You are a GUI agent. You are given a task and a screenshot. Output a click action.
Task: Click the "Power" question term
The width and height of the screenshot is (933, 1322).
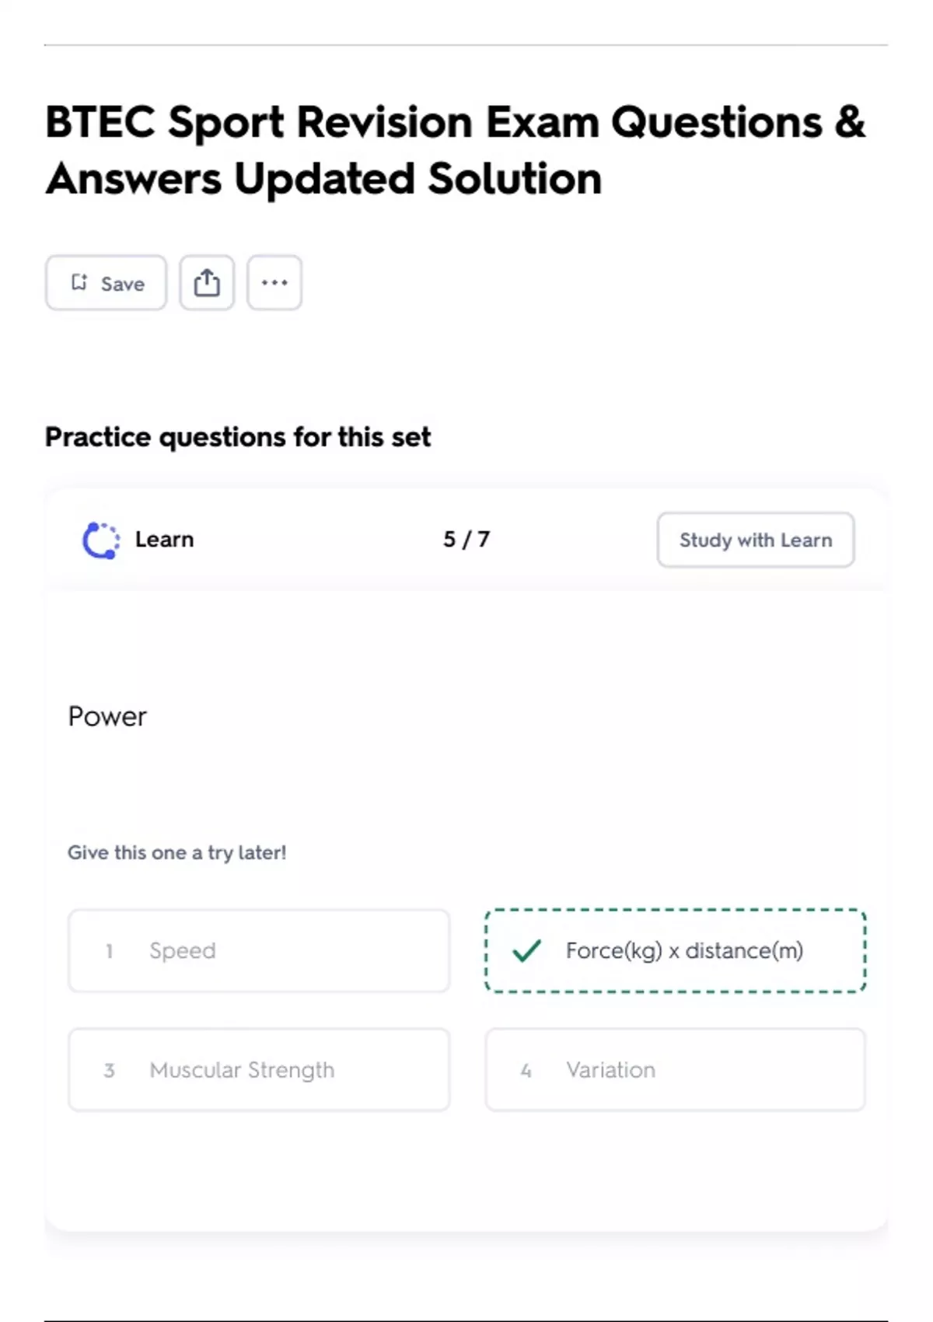click(107, 716)
